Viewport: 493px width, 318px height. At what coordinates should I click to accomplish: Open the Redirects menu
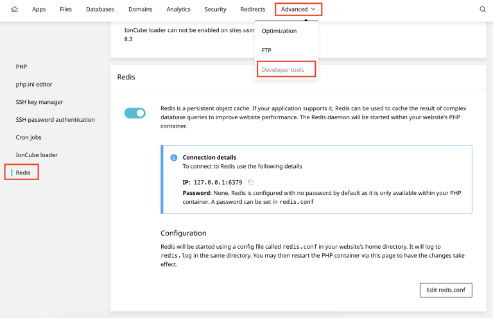pyautogui.click(x=253, y=10)
